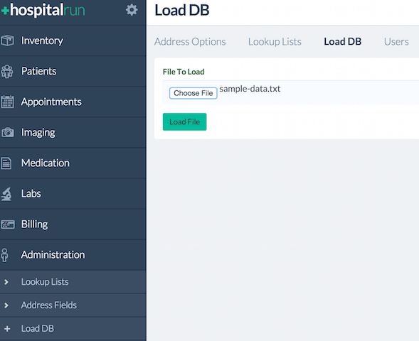The height and width of the screenshot is (341, 419).
Task: Click the Load DB page heading
Action: coord(182,10)
